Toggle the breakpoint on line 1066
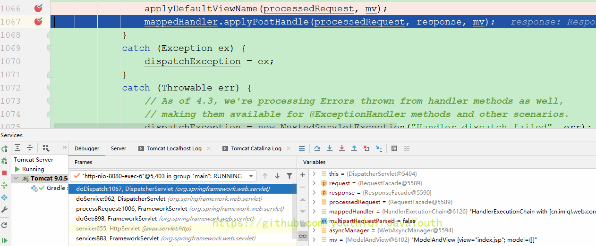The image size is (596, 246). (39, 8)
